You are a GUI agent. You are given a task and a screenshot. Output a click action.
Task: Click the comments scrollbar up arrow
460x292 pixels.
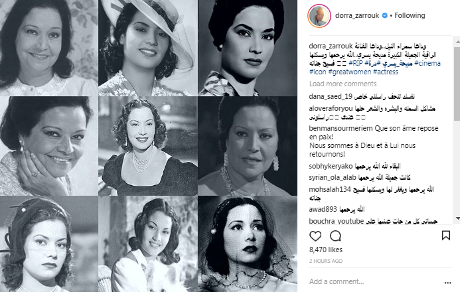tap(457, 42)
